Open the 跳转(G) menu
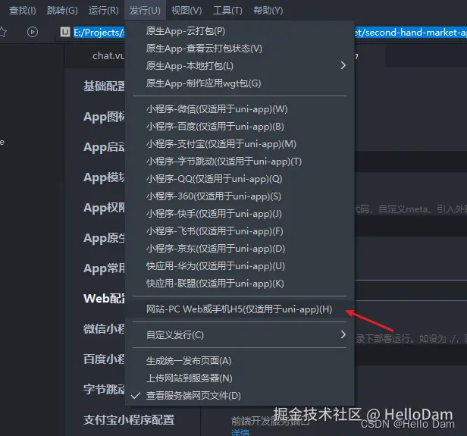Screen dimensions: 467x436 pyautogui.click(x=62, y=11)
